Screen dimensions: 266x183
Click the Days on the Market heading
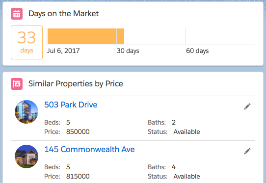click(x=63, y=14)
